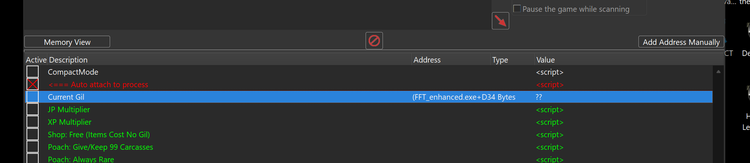Enable Pause the game while scanning

(x=517, y=9)
